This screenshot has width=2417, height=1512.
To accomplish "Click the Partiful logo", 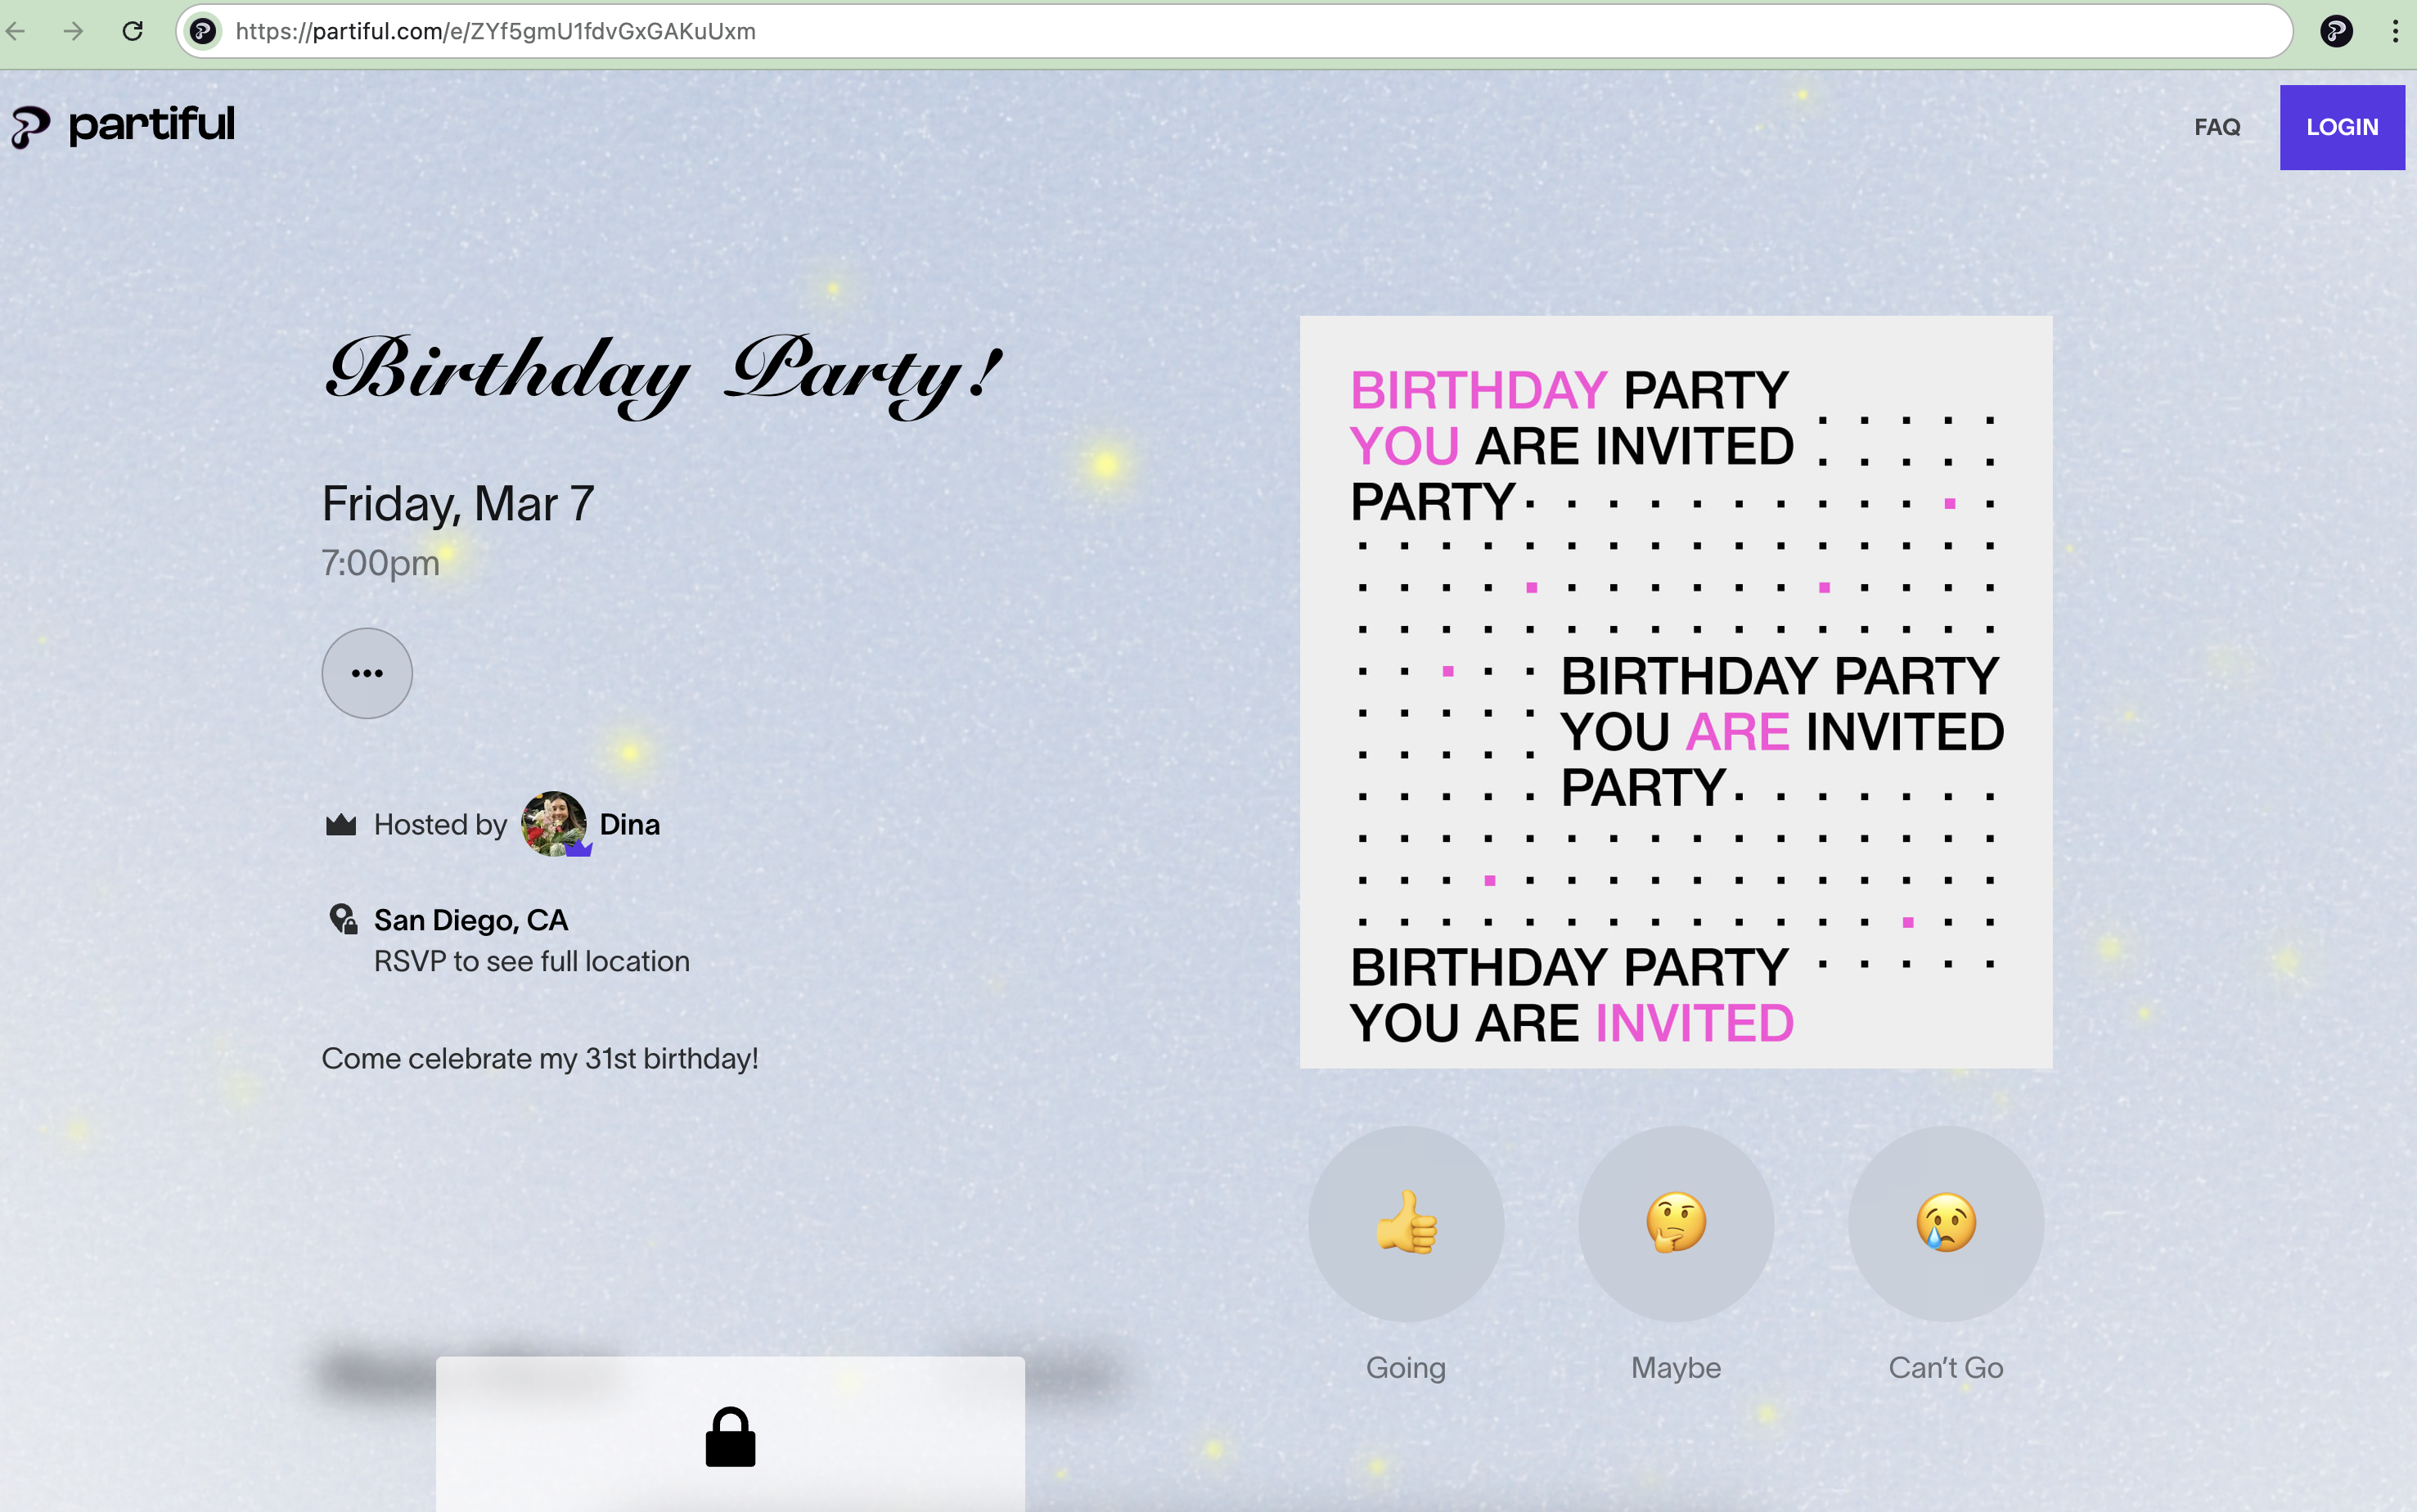I will click(122, 126).
